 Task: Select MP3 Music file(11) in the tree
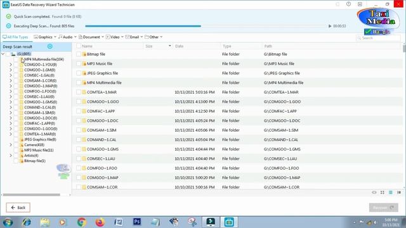[39, 150]
